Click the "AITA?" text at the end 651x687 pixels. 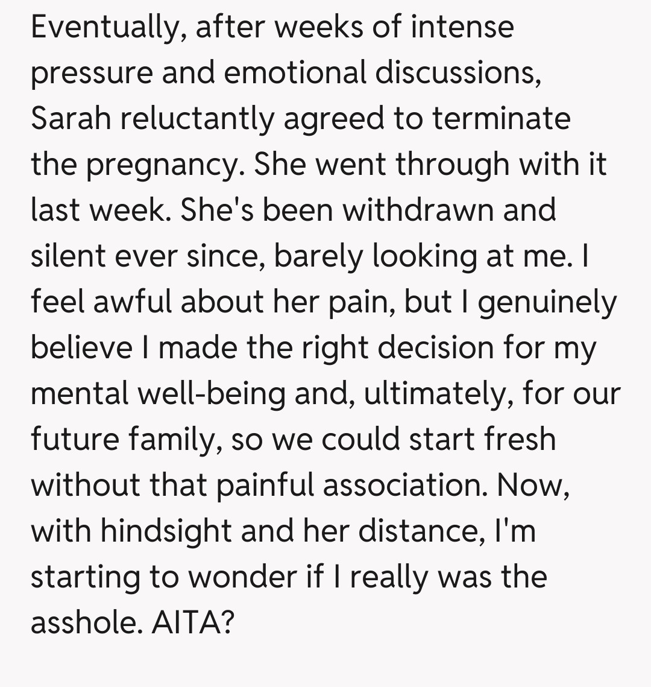(x=192, y=622)
